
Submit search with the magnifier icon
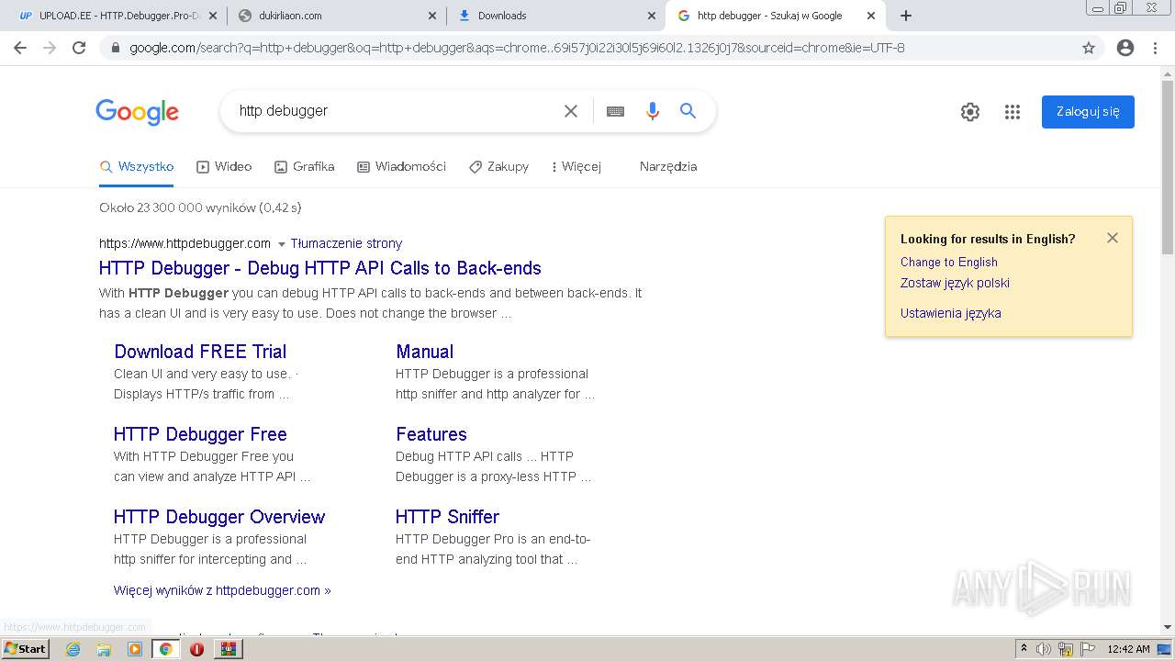[x=688, y=111]
